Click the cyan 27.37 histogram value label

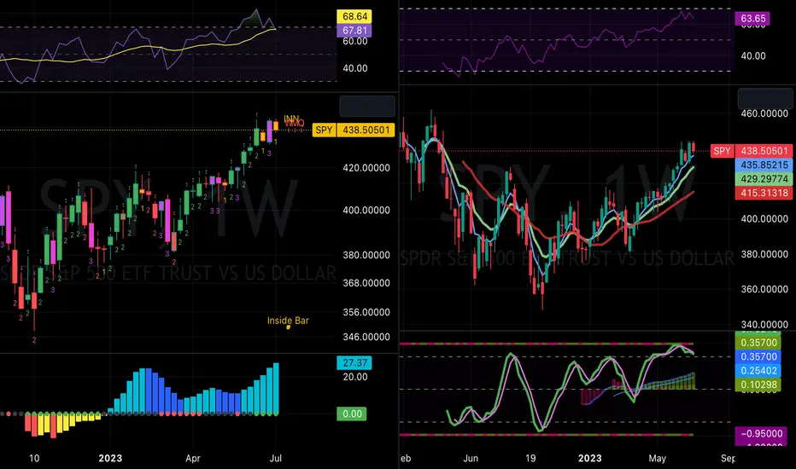(354, 362)
